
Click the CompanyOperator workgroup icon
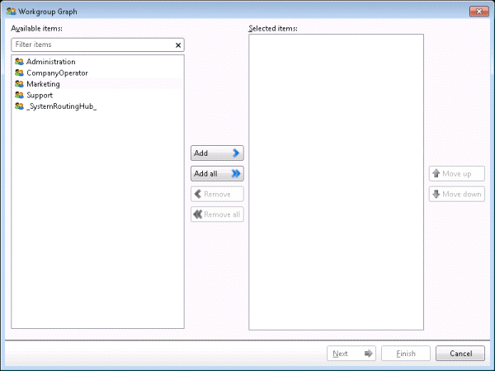pos(19,73)
